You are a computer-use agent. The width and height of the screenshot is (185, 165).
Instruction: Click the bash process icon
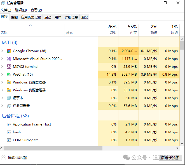(x=9, y=132)
